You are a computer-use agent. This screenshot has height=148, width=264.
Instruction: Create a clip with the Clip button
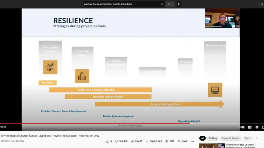tap(170, 141)
